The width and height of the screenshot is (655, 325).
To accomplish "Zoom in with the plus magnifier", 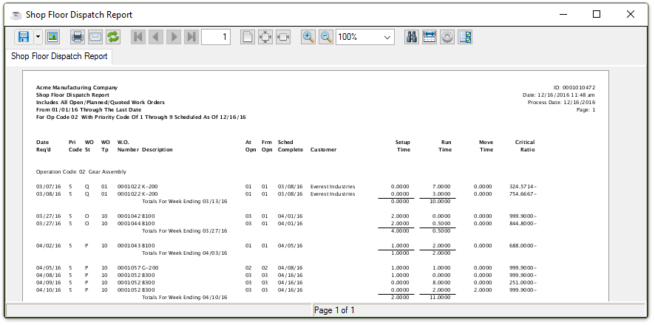I will point(308,37).
